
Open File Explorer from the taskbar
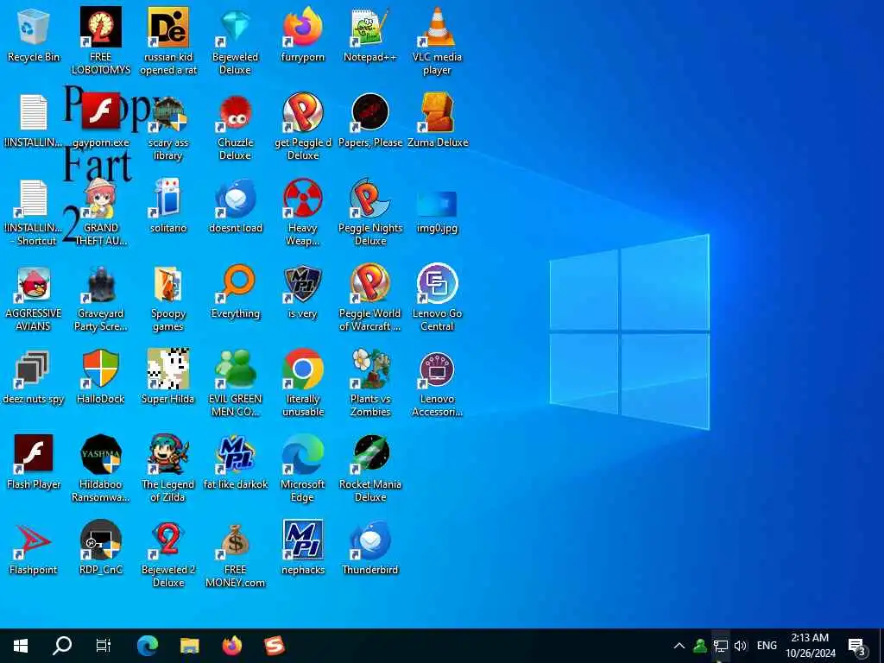(x=189, y=646)
